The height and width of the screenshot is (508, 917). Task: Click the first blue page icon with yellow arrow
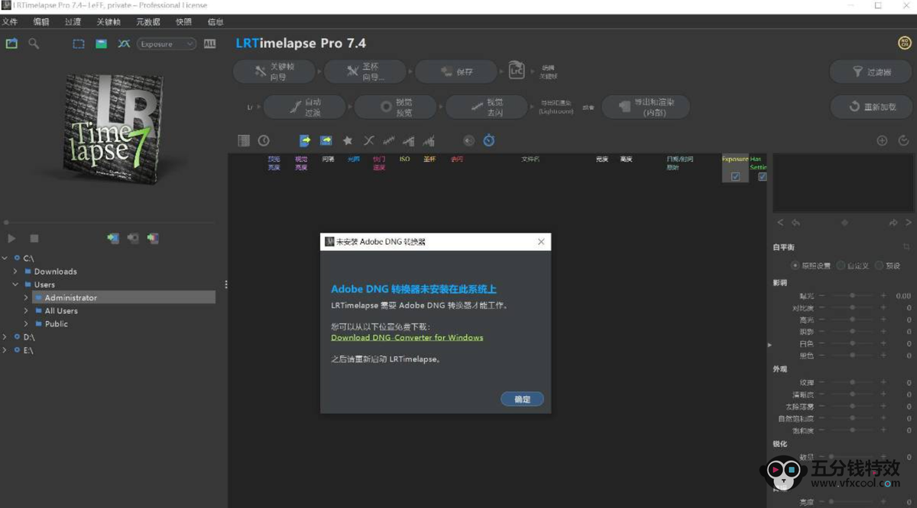click(305, 140)
